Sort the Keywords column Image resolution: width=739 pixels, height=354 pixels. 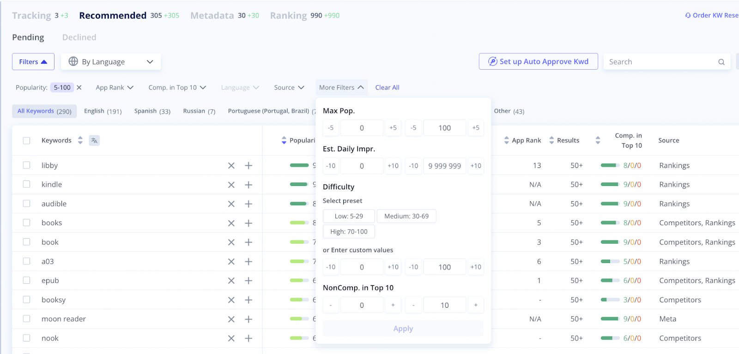[80, 140]
